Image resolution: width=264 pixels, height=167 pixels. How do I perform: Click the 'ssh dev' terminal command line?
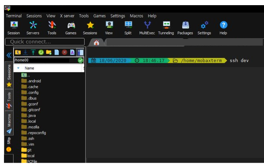coord(239,61)
